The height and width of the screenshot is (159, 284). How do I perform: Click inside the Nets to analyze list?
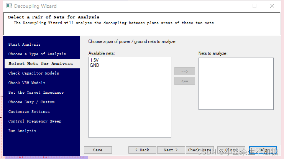click(x=236, y=84)
